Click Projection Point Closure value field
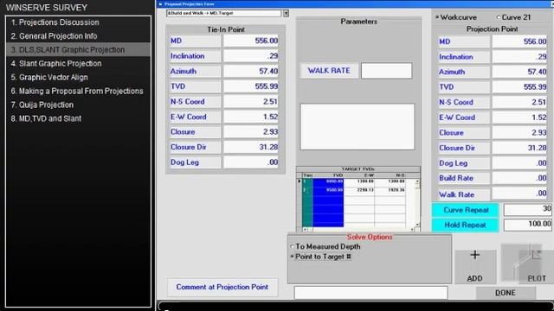The image size is (554, 311). tap(519, 133)
